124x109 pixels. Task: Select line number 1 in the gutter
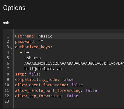pyautogui.click(x=8, y=36)
